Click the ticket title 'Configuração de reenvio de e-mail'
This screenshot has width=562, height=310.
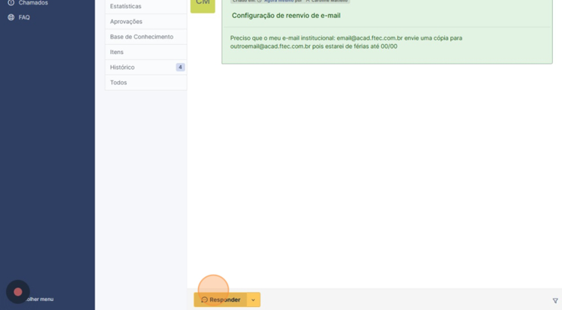coord(286,16)
